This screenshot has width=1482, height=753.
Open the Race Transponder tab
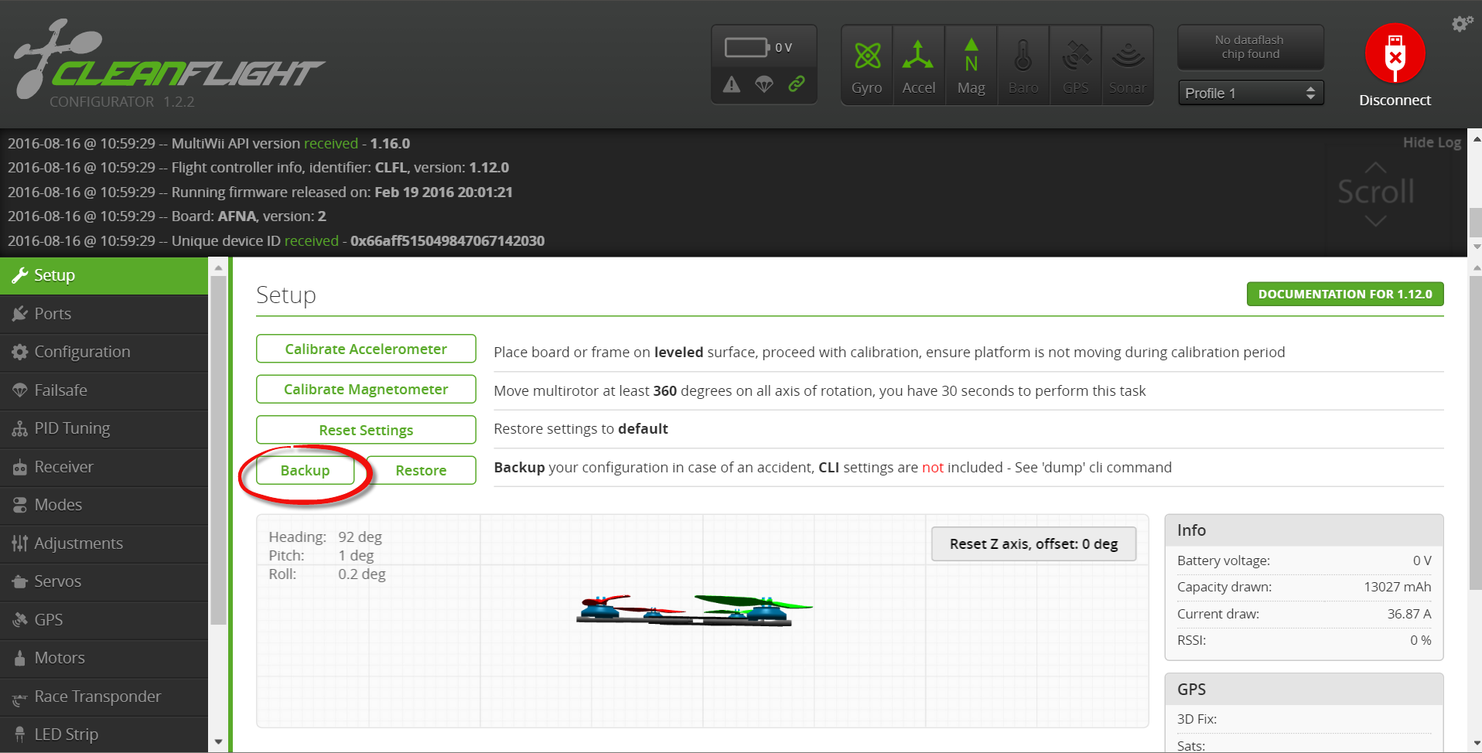coord(104,697)
